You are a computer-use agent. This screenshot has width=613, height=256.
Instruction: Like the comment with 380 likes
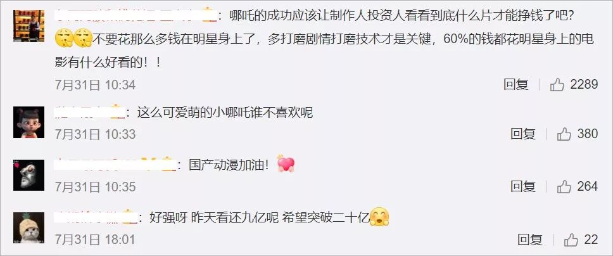pyautogui.click(x=564, y=134)
